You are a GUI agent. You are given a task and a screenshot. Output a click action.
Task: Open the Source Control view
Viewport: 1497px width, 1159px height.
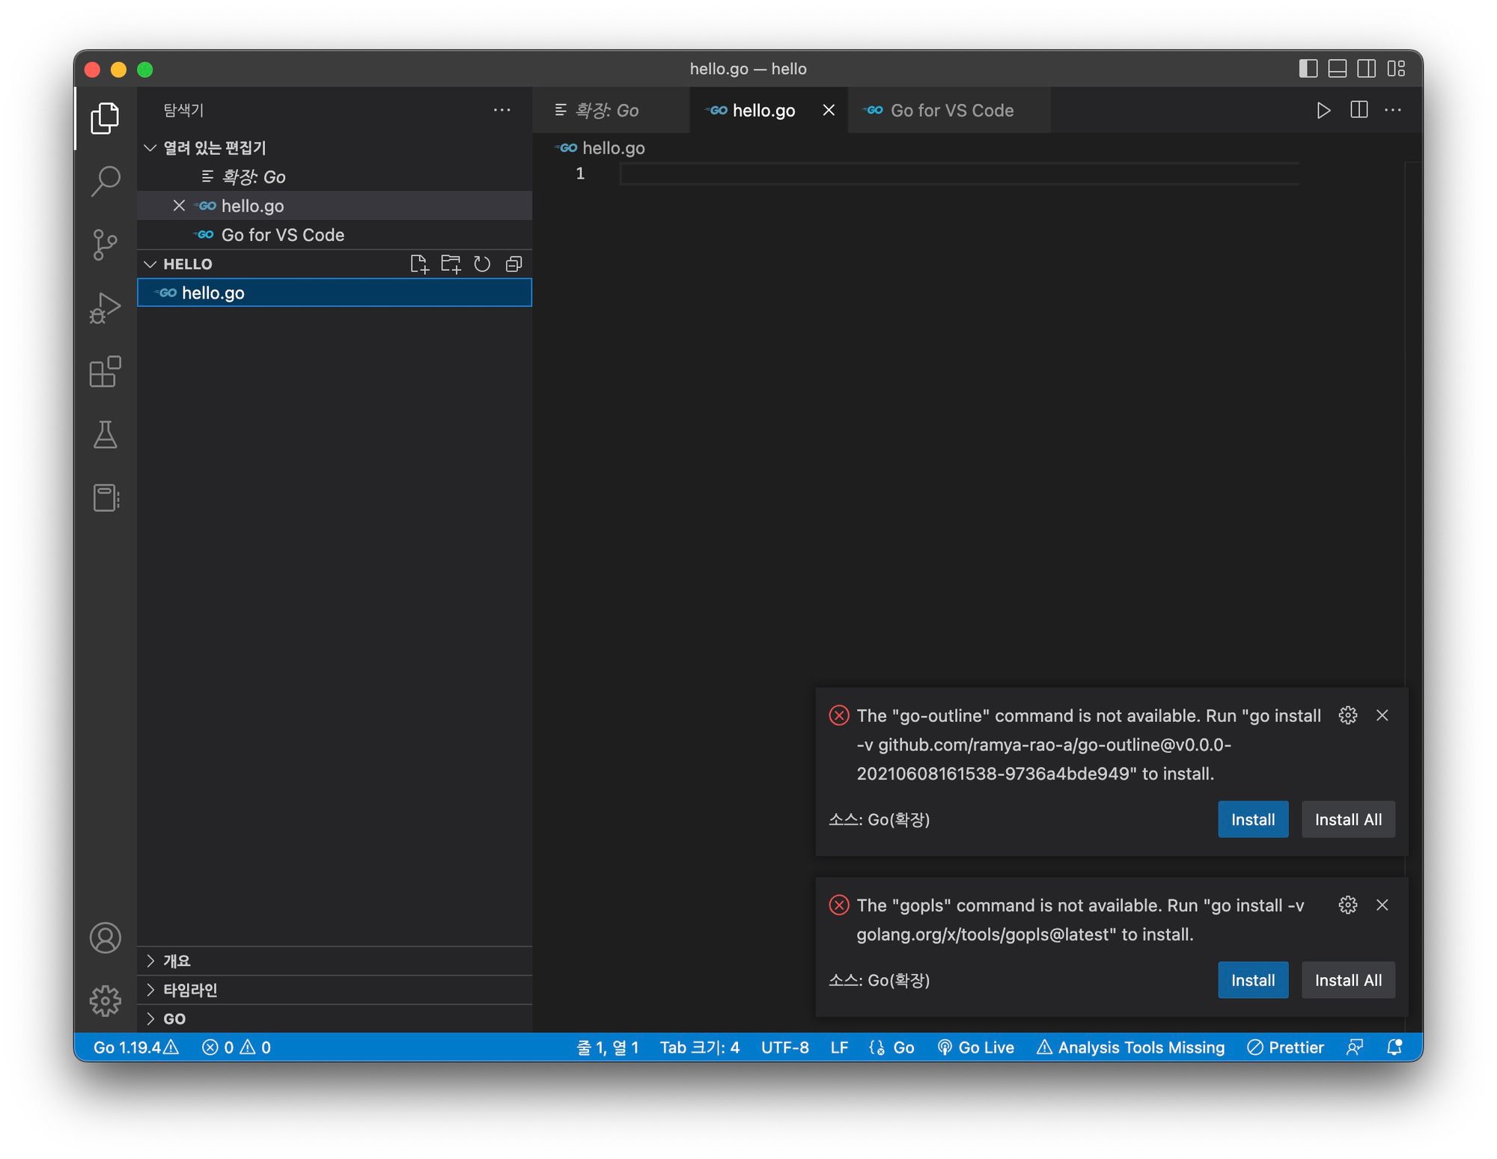tap(105, 244)
